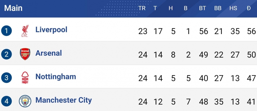Select the rank 2 position badge
The width and height of the screenshot is (257, 111).
6,54
